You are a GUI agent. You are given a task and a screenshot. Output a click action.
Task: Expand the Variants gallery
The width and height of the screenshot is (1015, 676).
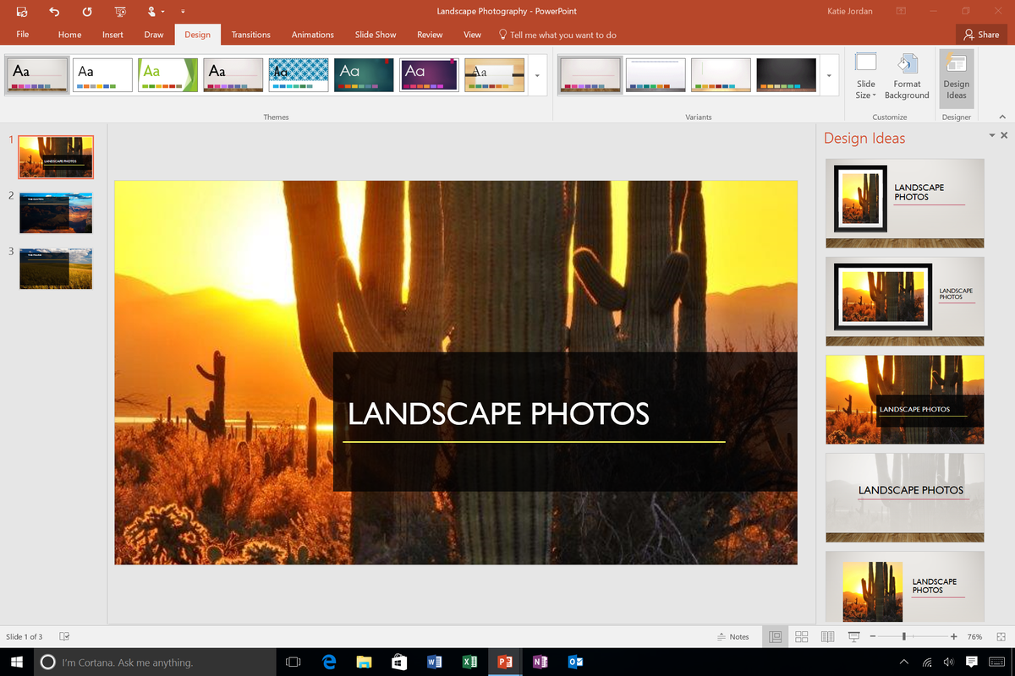[829, 74]
